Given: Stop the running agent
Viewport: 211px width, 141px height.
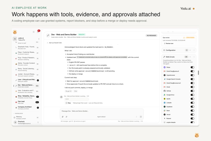Looking at the screenshot, I should 68,103.
